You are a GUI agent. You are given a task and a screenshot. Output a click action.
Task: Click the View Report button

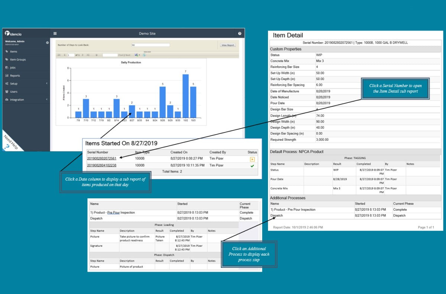pos(227,45)
